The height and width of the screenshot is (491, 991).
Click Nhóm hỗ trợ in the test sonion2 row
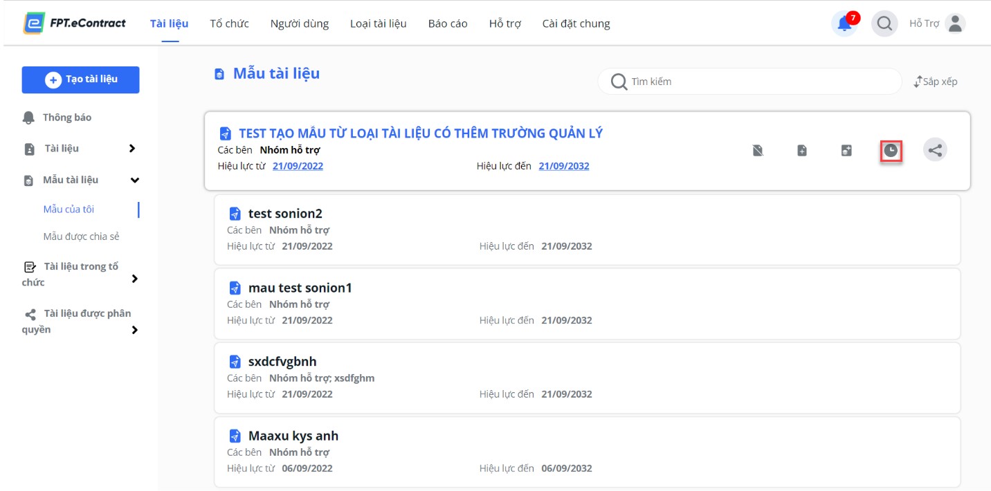coord(299,230)
